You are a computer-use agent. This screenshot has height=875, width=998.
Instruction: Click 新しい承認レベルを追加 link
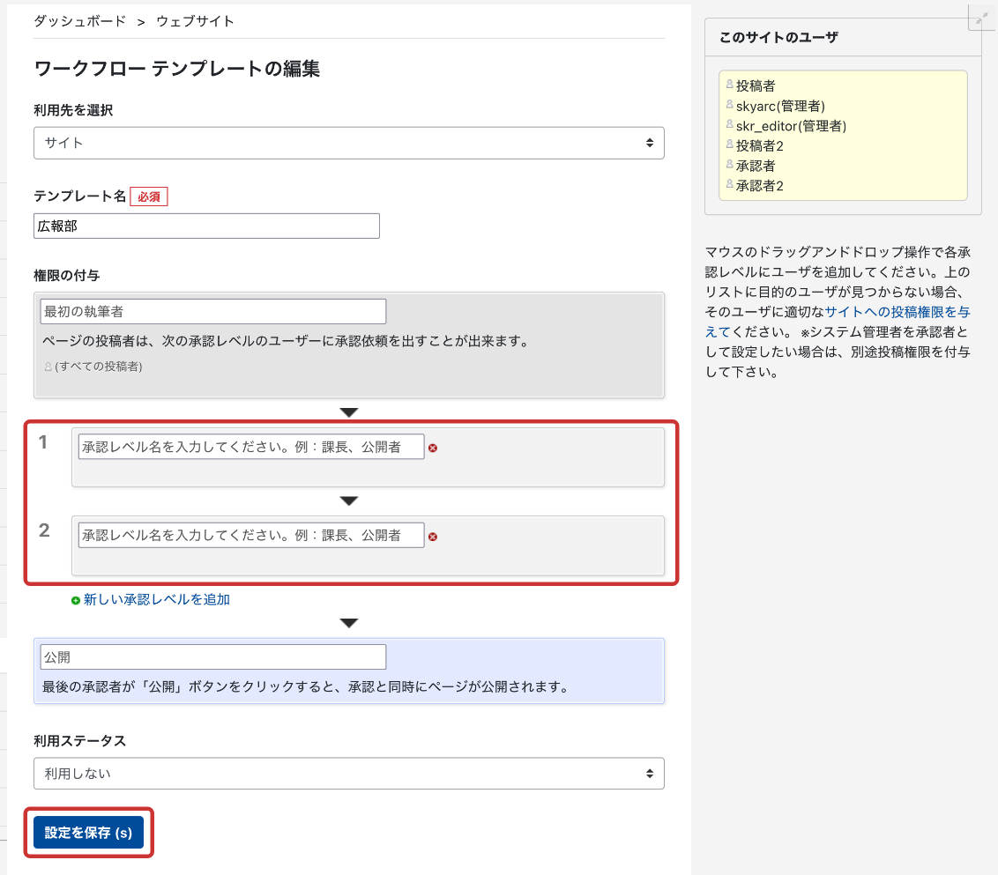[156, 599]
